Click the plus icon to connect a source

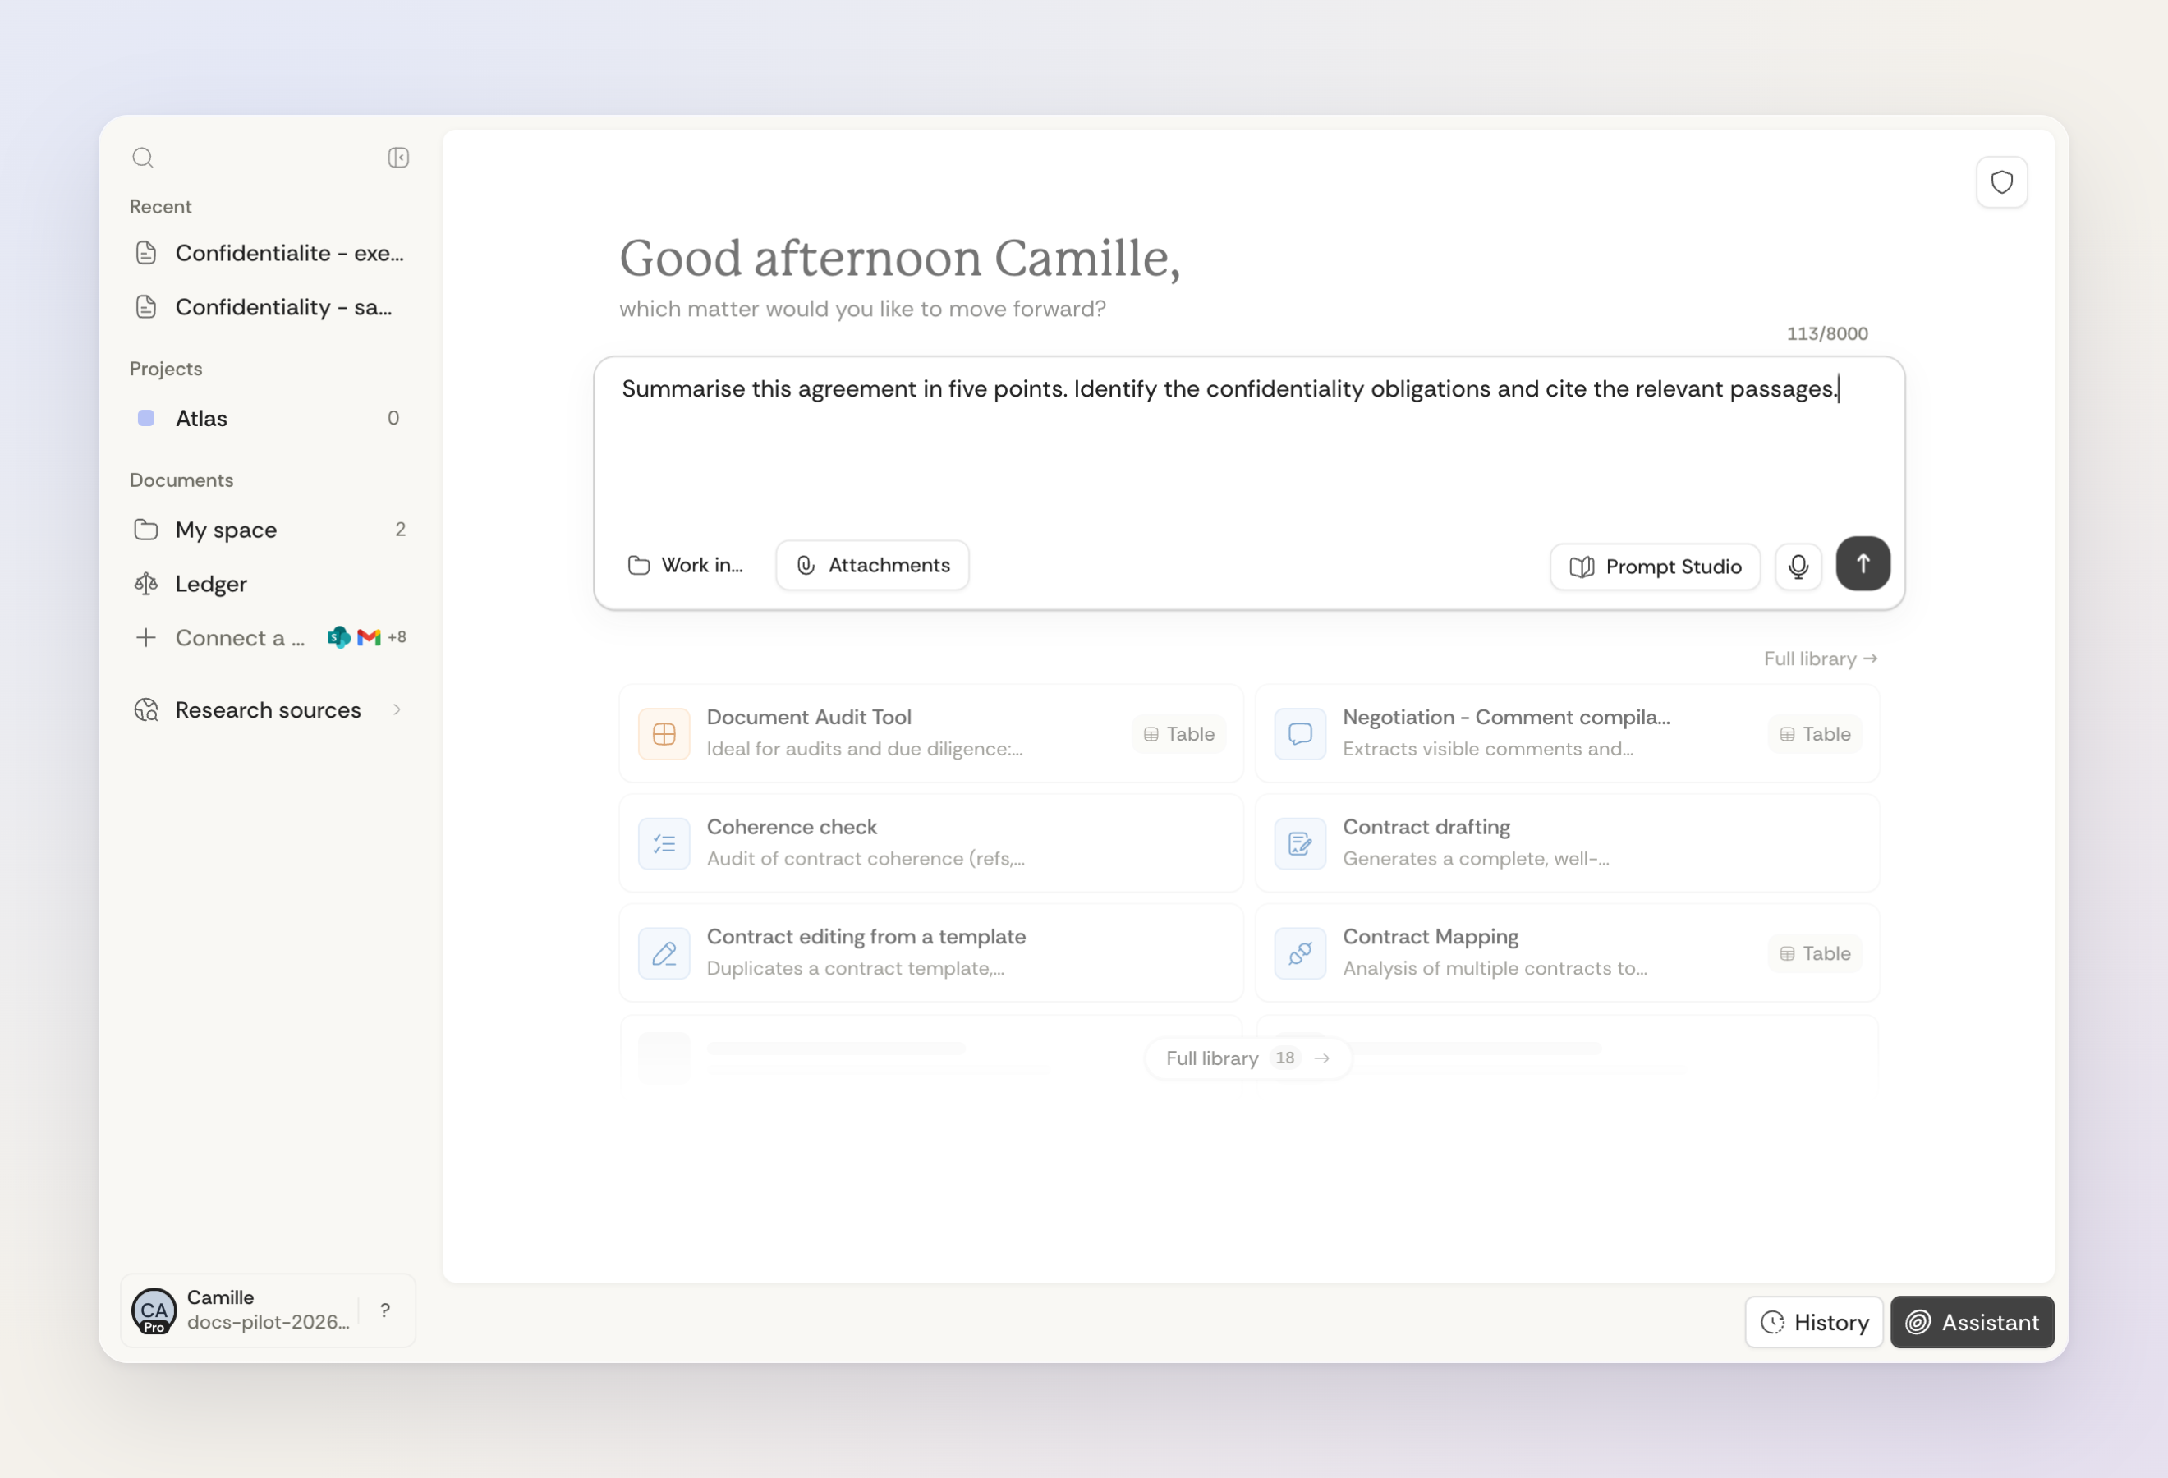click(x=146, y=638)
